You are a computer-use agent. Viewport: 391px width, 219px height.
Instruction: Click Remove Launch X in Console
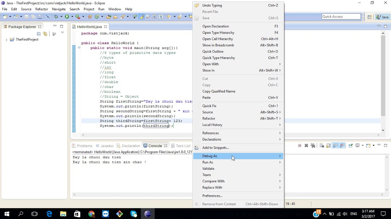(x=306, y=146)
